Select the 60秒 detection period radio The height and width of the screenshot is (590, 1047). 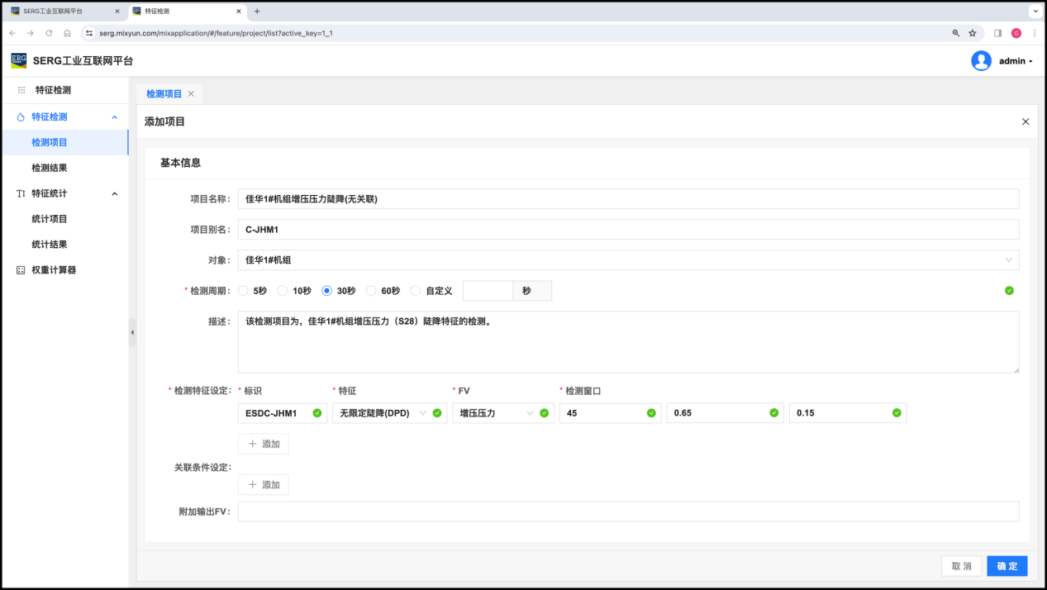tap(371, 291)
